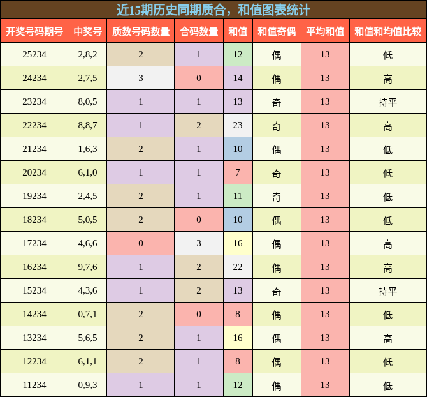Click issue number 12234
This screenshot has width=427, height=397.
tap(34, 361)
